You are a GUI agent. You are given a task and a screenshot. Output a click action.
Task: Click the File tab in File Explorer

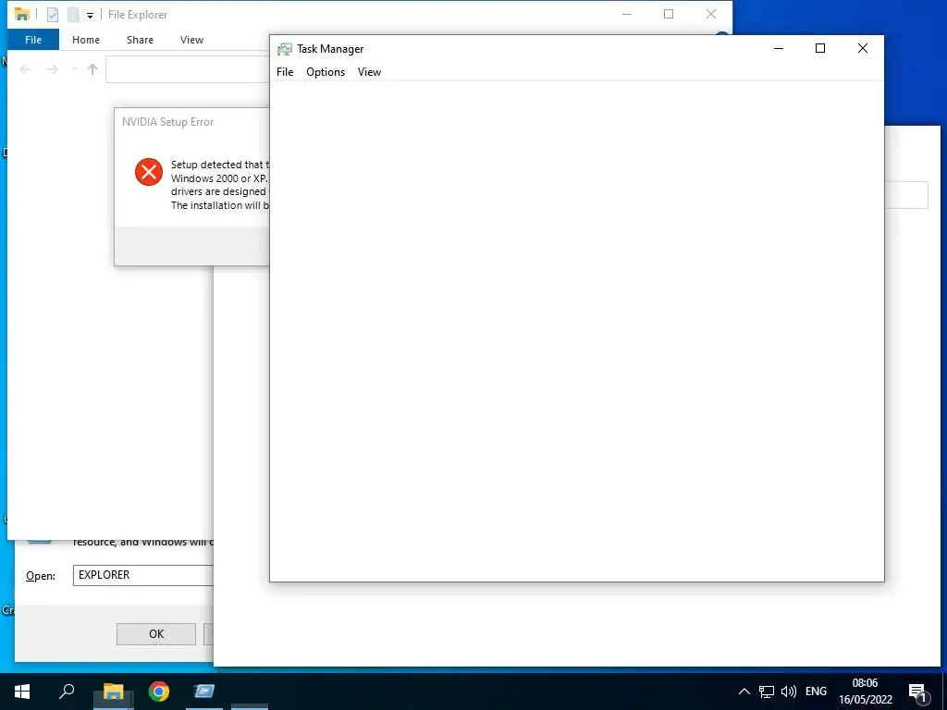point(33,40)
